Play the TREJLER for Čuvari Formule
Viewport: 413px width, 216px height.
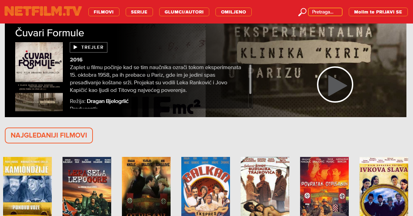(88, 47)
